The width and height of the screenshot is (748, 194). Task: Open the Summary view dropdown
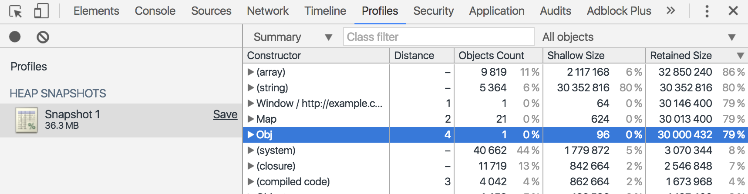click(x=293, y=37)
